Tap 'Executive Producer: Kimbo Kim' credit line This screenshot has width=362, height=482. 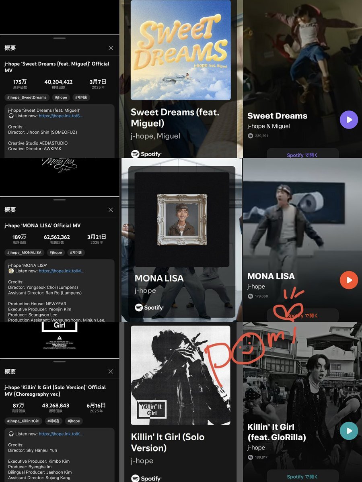pyautogui.click(x=39, y=462)
